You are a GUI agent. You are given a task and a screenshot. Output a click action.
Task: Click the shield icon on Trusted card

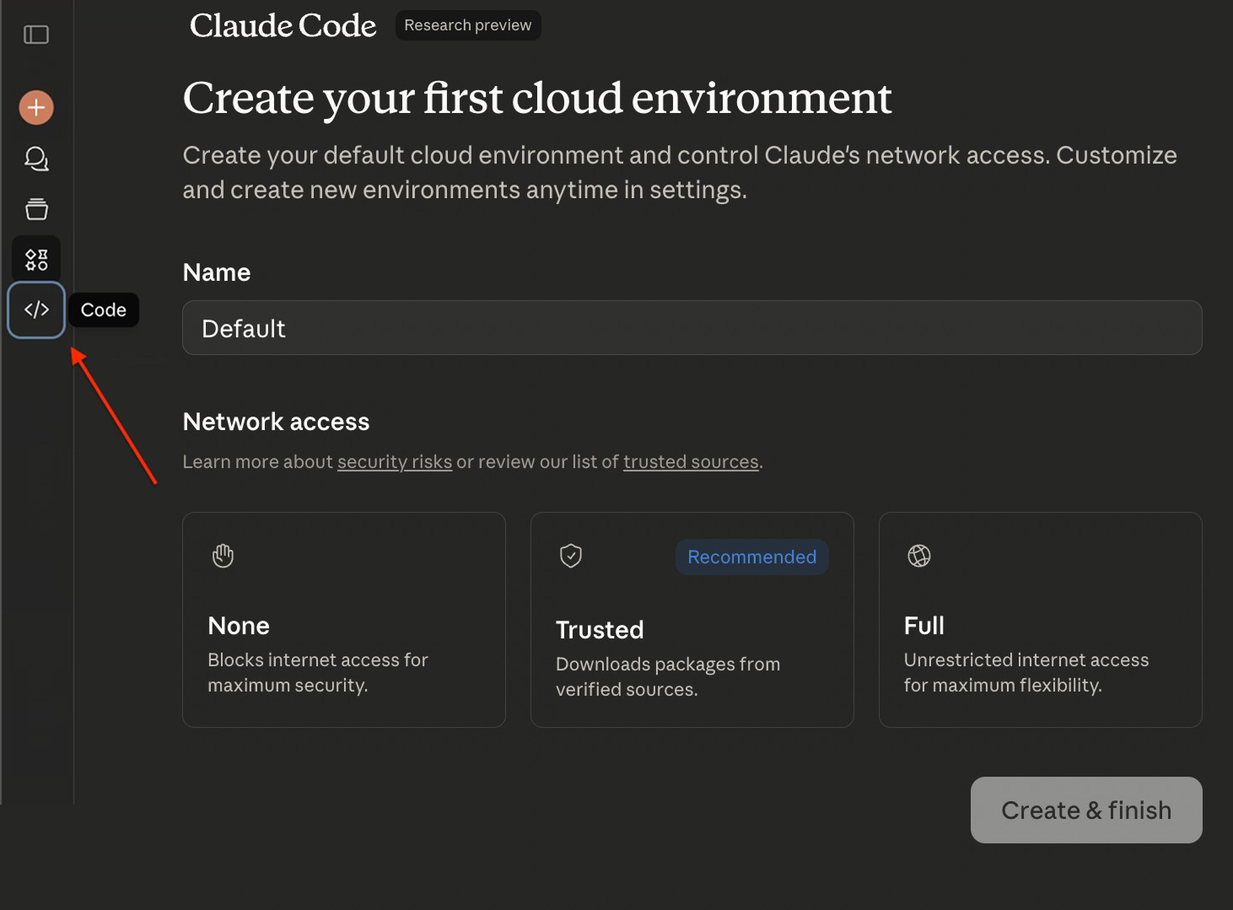coord(571,556)
